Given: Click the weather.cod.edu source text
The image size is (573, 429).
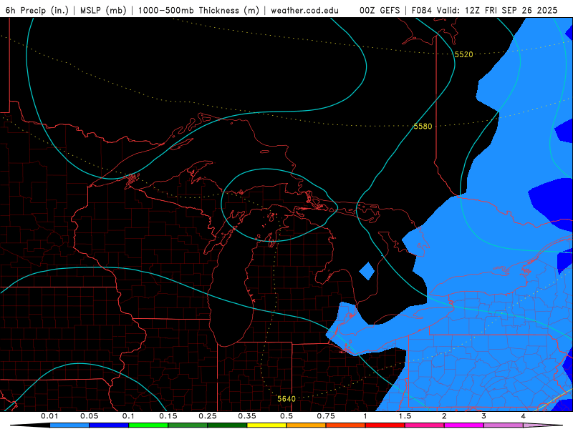Looking at the screenshot, I should [x=304, y=10].
